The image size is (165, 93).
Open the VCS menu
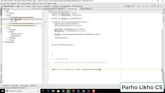pos(45,3)
